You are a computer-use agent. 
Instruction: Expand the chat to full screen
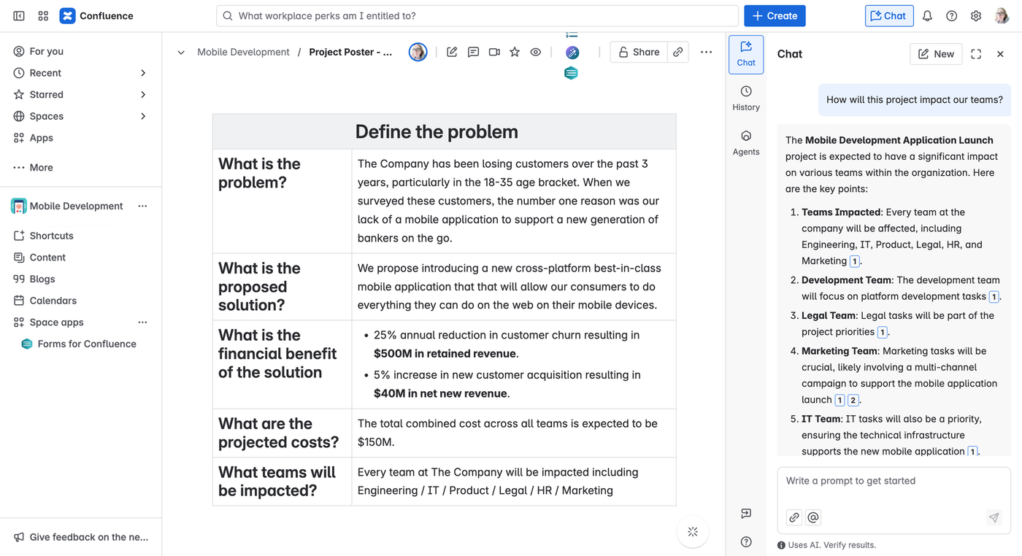point(976,54)
